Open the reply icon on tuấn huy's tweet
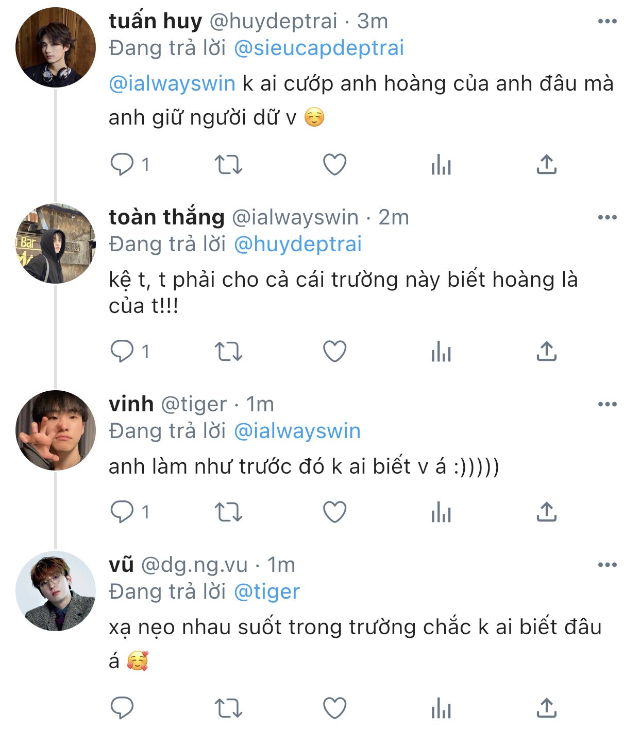This screenshot has width=640, height=731. point(122,165)
